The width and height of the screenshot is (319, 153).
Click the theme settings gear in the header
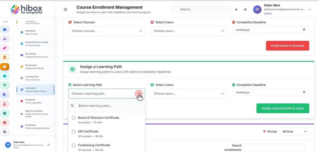[x=245, y=9]
